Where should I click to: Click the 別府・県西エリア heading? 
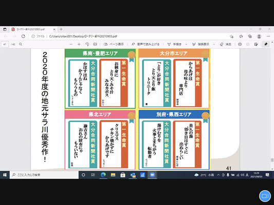[174, 114]
